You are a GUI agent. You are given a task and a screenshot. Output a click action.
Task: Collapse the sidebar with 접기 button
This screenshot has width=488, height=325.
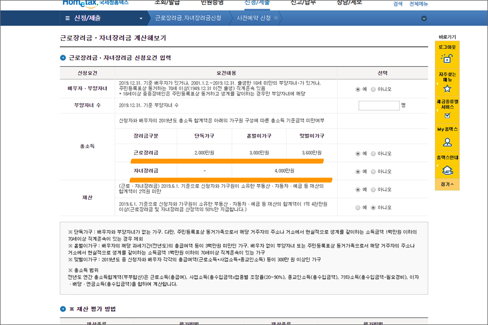click(447, 184)
